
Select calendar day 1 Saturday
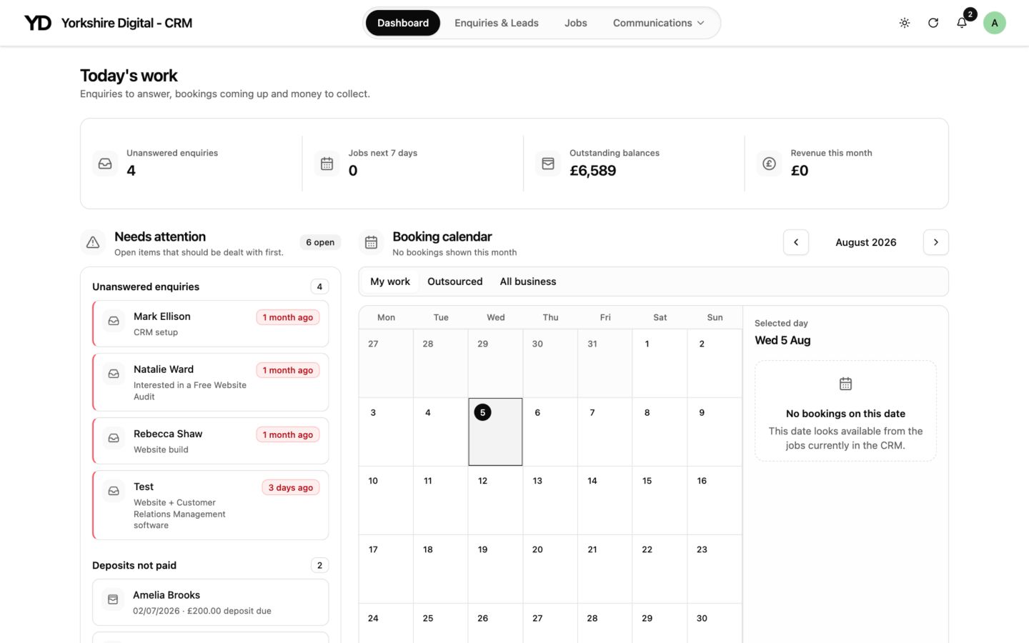click(x=660, y=363)
